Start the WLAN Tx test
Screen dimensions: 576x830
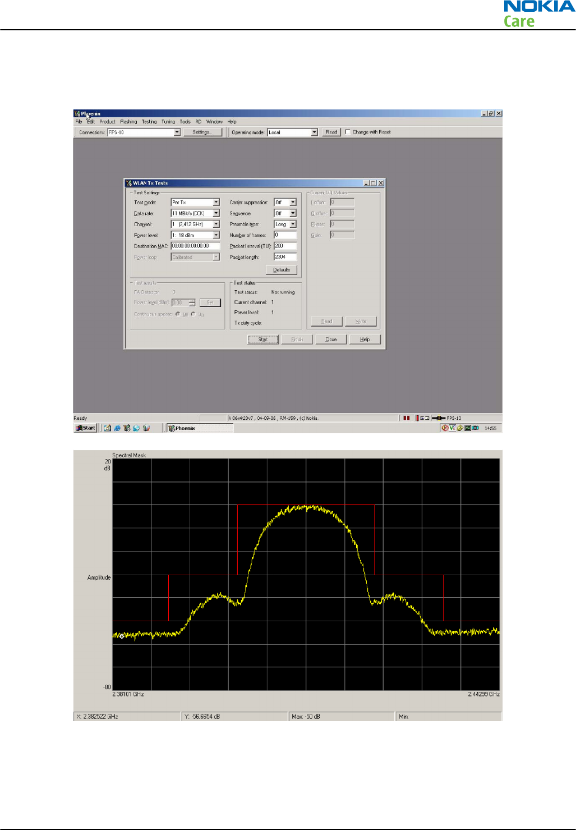(x=263, y=340)
